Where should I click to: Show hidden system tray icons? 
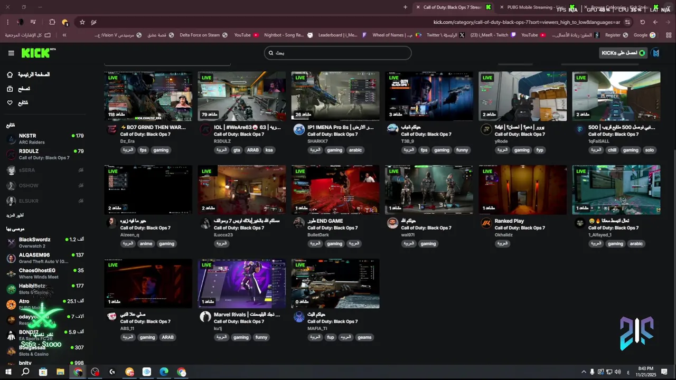[584, 372]
